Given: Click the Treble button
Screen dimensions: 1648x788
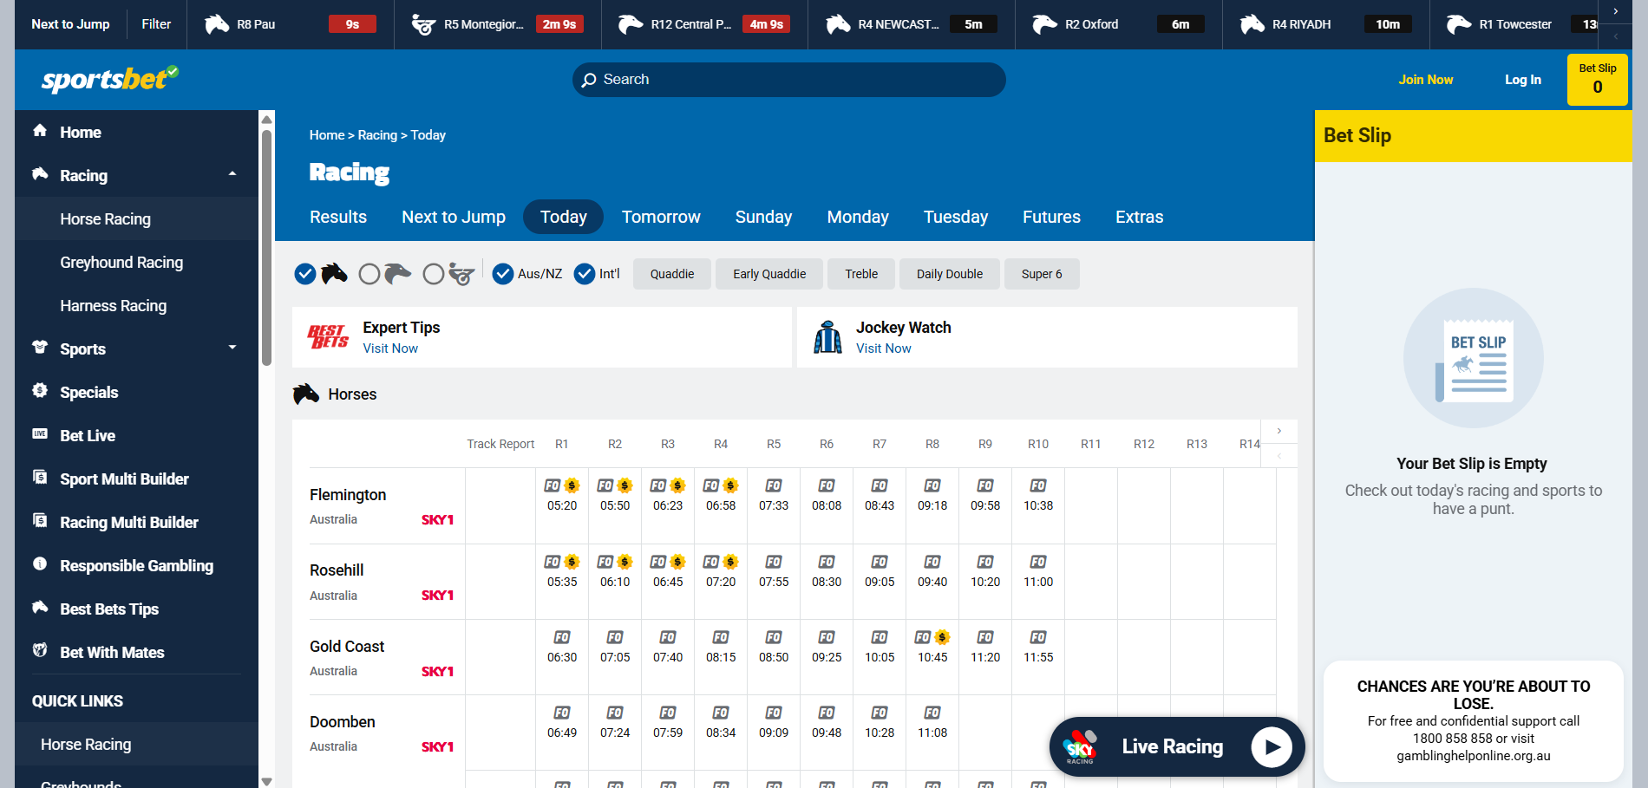Looking at the screenshot, I should tap(861, 274).
